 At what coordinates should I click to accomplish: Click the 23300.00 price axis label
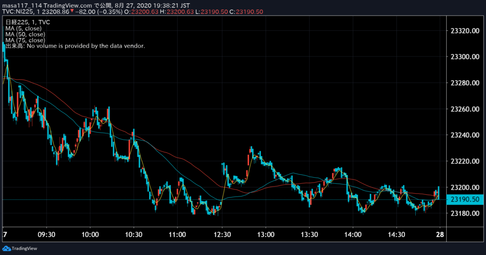pyautogui.click(x=465, y=57)
